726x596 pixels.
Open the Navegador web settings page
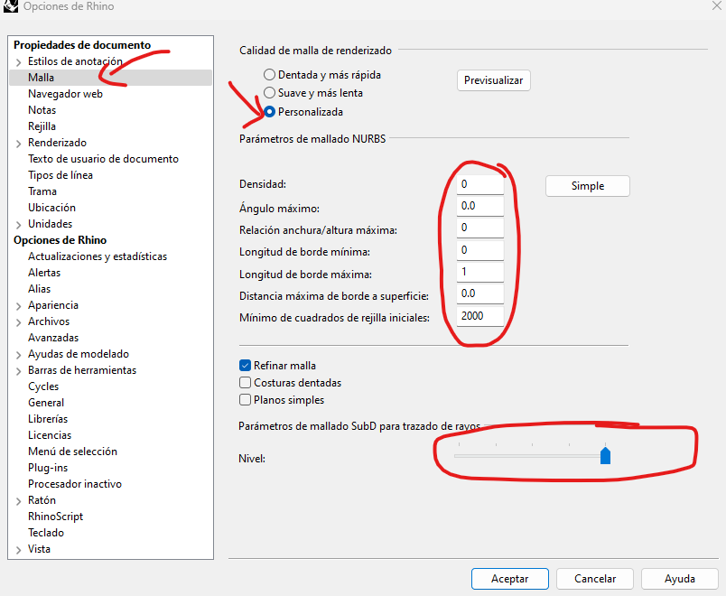(65, 94)
